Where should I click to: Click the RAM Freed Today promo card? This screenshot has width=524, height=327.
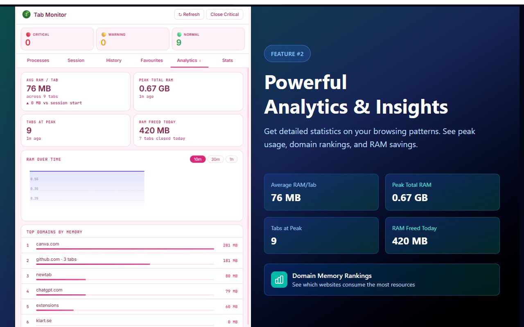(x=443, y=235)
